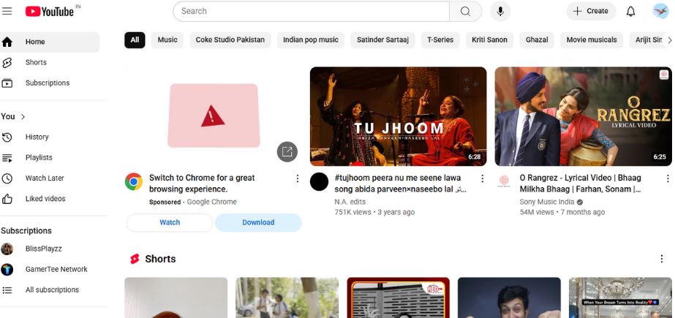
Task: Click the Subscriptions section heading
Action: click(26, 231)
